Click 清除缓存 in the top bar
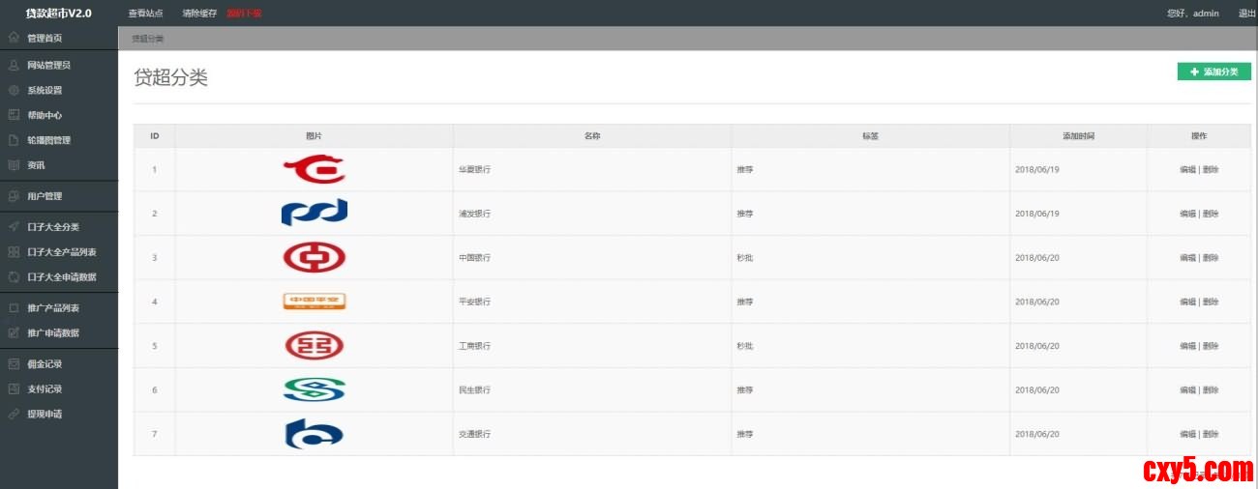This screenshot has height=489, width=1258. click(199, 14)
